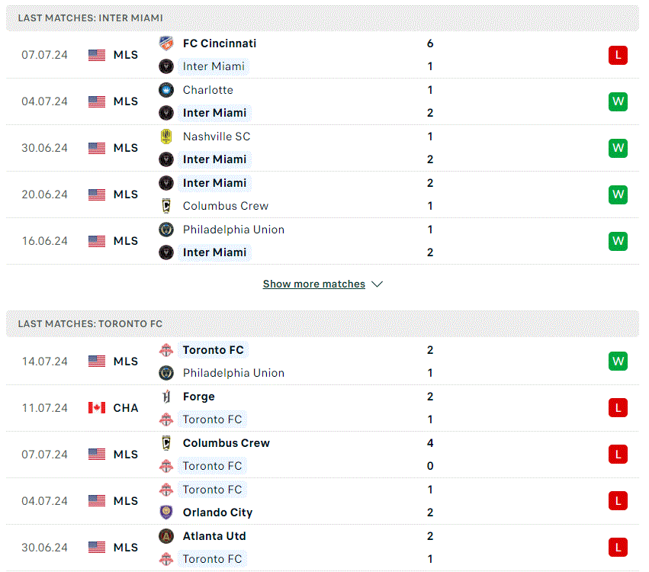649x572 pixels.
Task: Open Philadelphia Union in the 16.06.24 match
Action: click(x=233, y=230)
